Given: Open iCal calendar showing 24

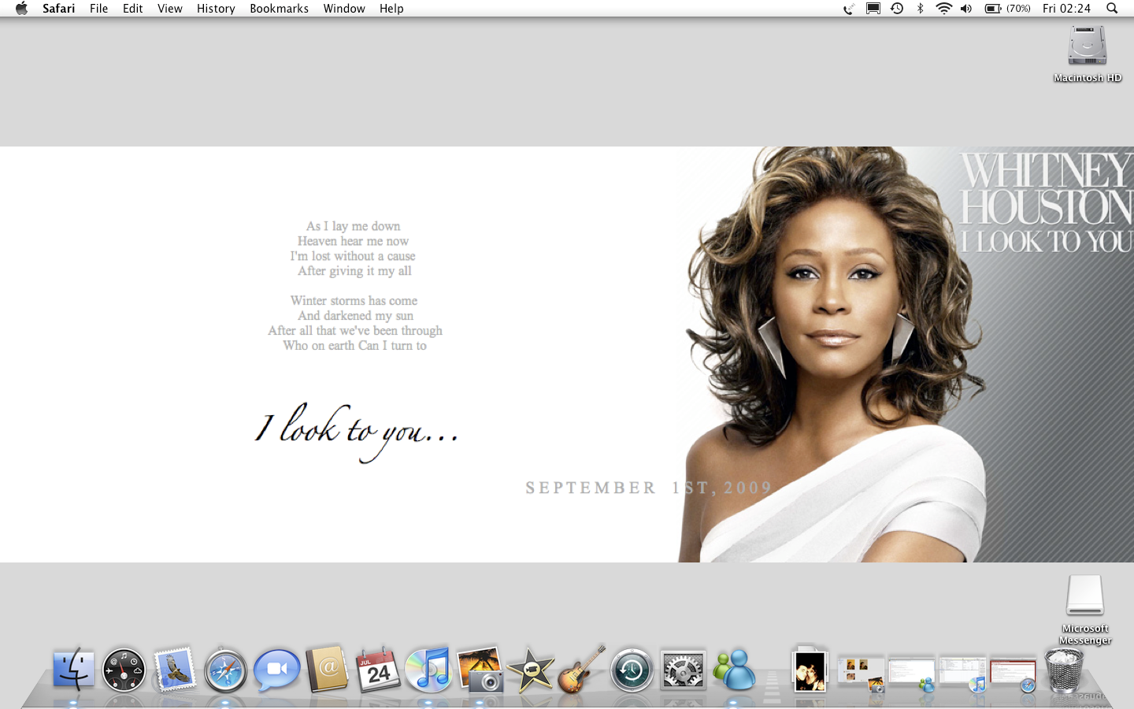Looking at the screenshot, I should (x=378, y=670).
